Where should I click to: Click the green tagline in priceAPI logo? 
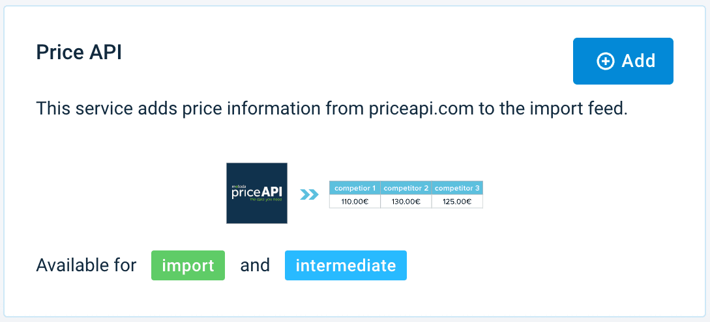click(265, 200)
